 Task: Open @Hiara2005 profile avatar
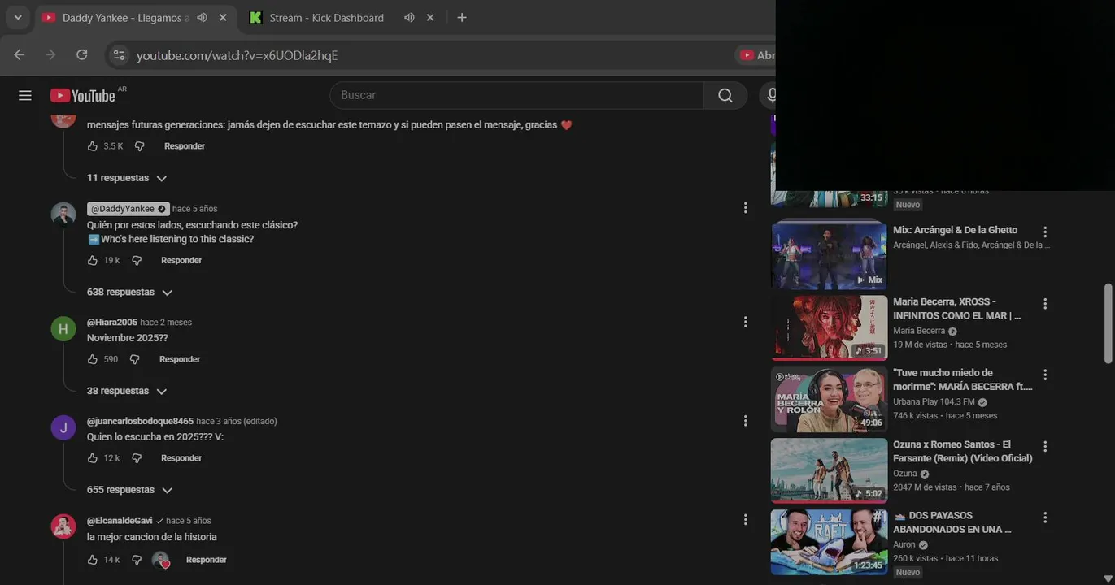(x=63, y=328)
